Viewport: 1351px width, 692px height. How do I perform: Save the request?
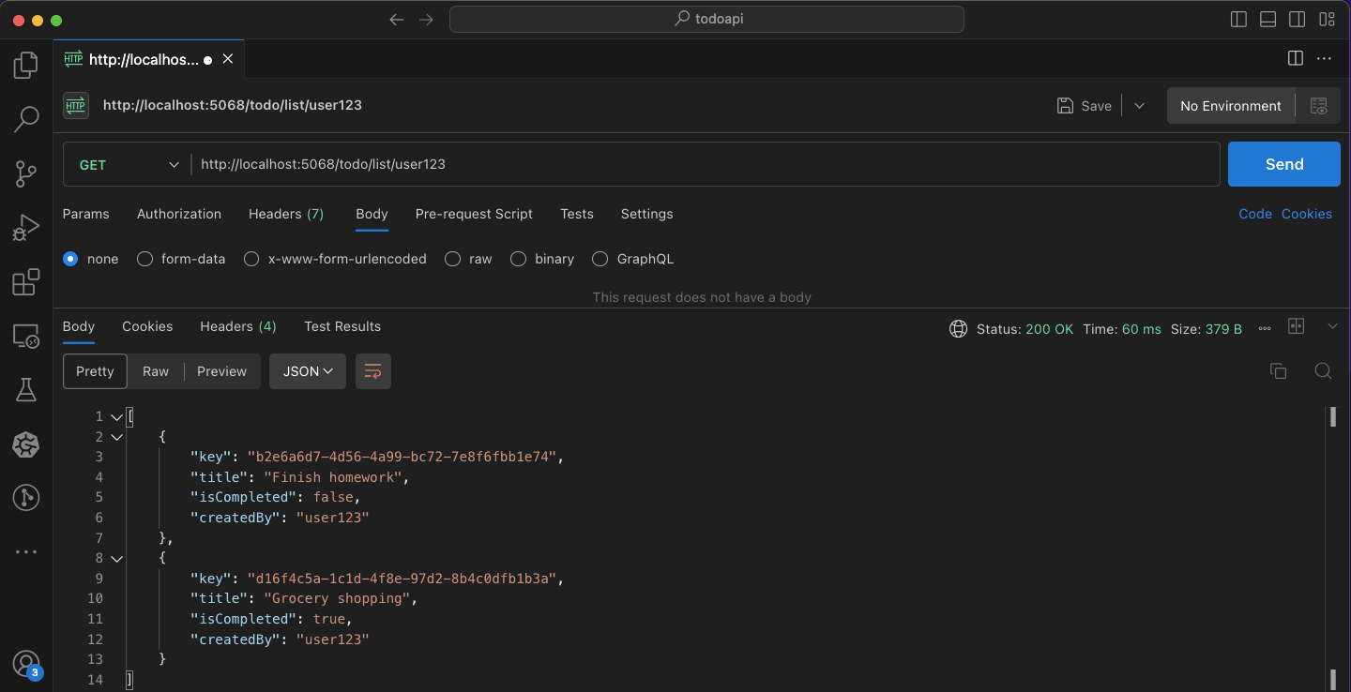(1085, 106)
